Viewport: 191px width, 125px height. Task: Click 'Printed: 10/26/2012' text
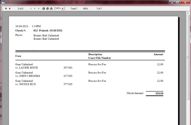click(51, 30)
